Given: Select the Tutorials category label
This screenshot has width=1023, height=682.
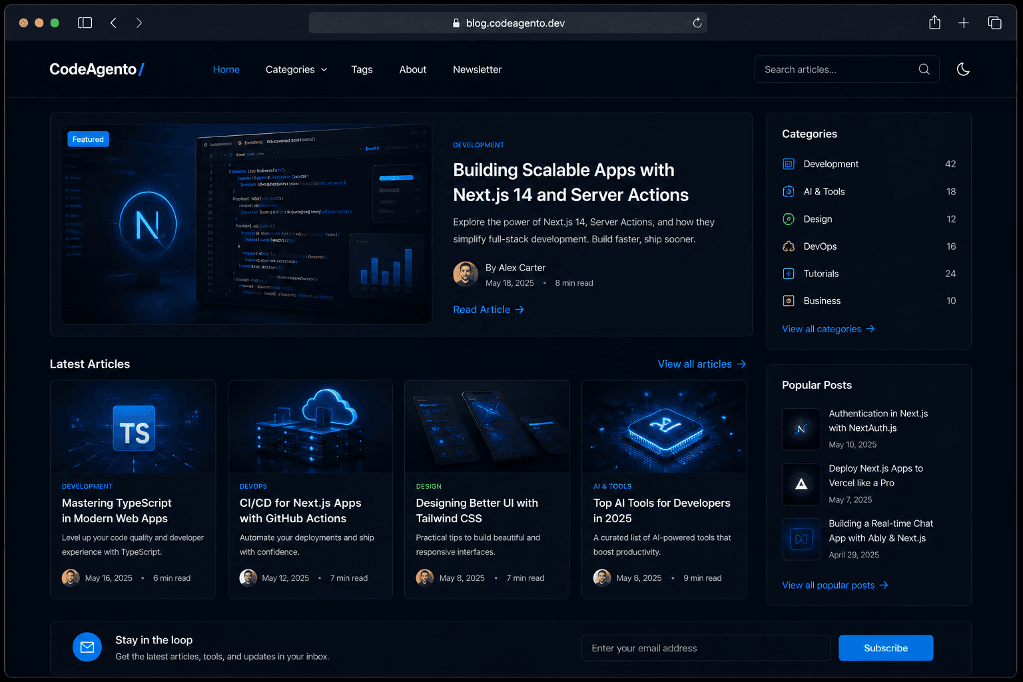Looking at the screenshot, I should point(821,274).
